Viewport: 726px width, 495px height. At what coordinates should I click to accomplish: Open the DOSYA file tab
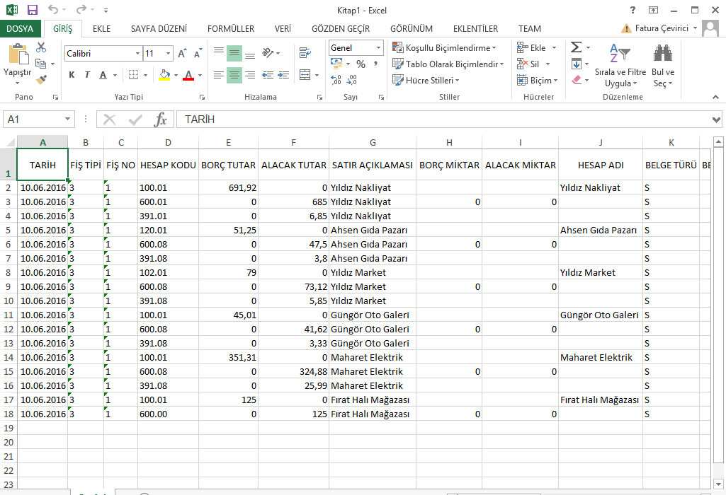click(x=20, y=29)
